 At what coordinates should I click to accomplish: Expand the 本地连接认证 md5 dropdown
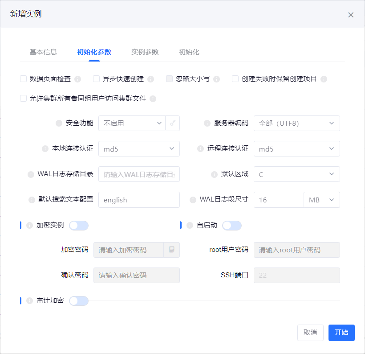(138, 149)
